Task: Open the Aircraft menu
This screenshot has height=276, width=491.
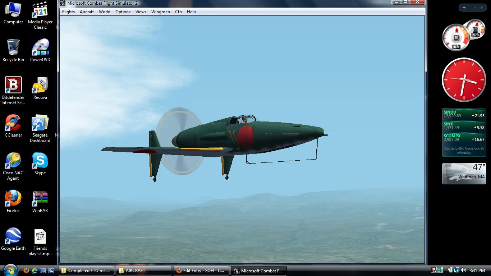Action: click(x=87, y=12)
